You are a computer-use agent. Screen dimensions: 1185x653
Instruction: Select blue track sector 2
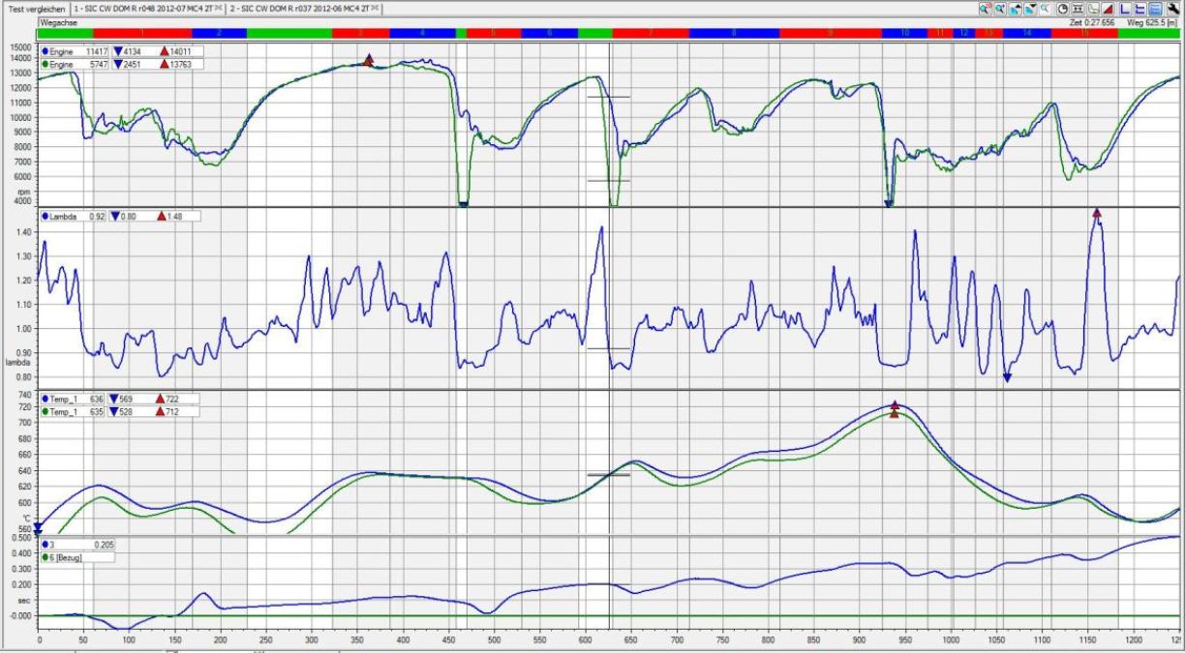pyautogui.click(x=219, y=33)
